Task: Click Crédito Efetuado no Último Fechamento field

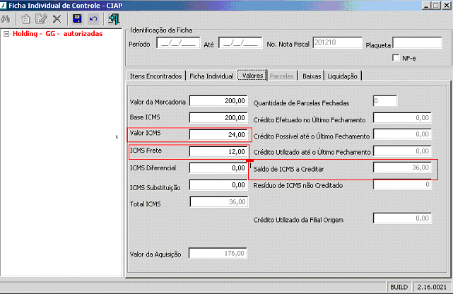Action: (402, 118)
